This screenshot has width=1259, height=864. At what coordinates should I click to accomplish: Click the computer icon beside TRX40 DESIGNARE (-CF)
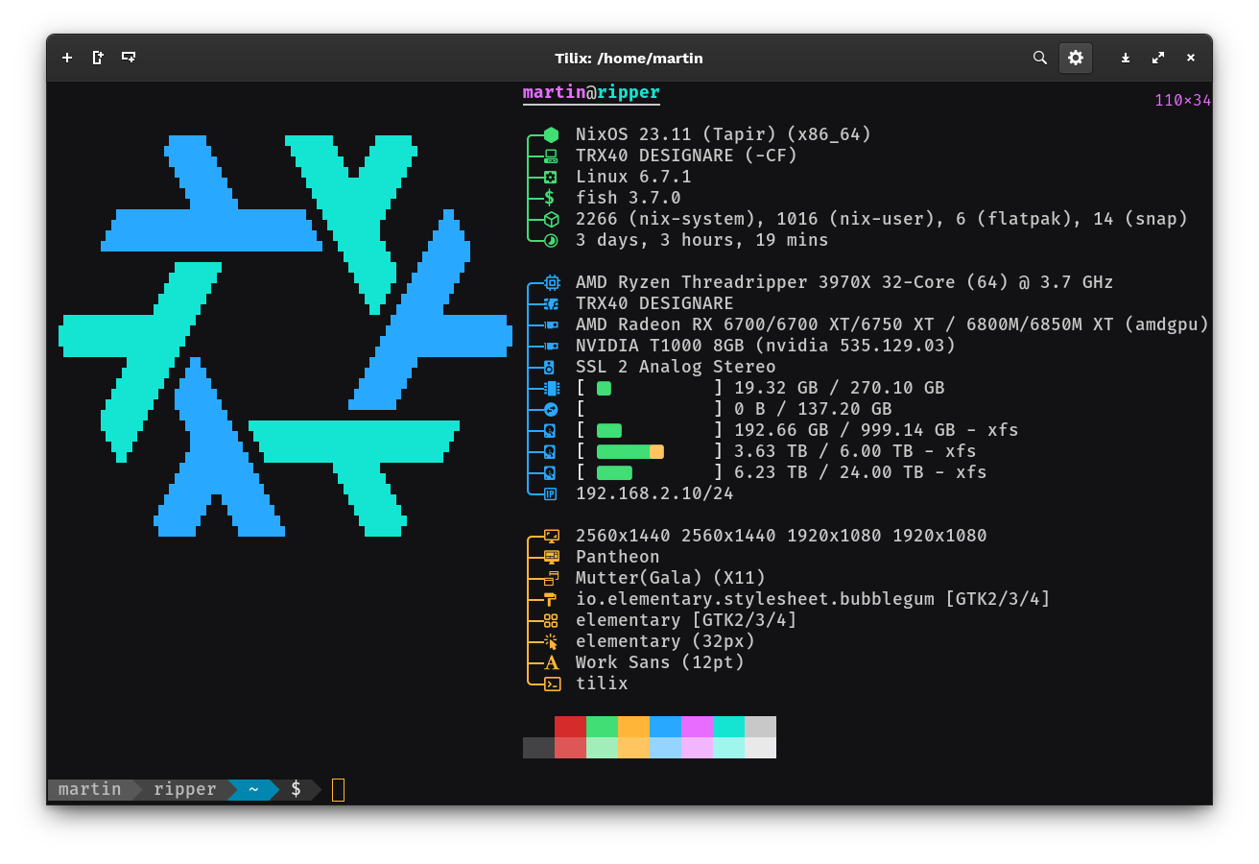[x=551, y=156]
